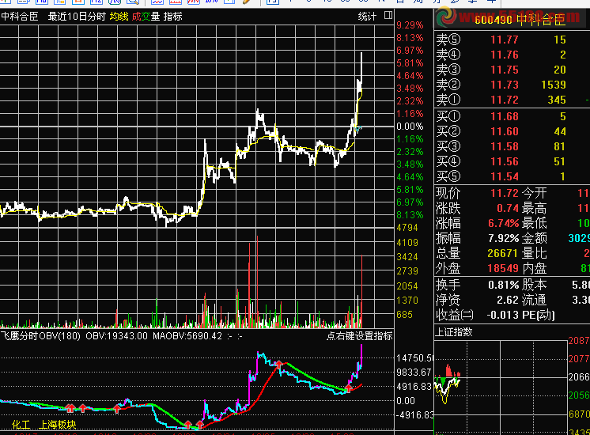Screen dimensions: 590x435
Task: Click the 最高 label
Action: 534,208
